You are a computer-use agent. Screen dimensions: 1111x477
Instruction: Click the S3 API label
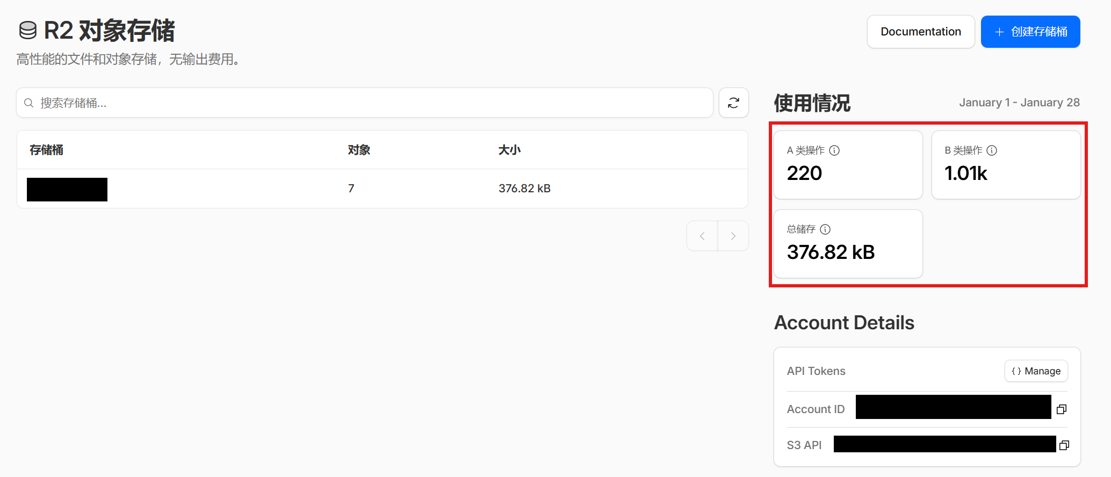point(804,445)
